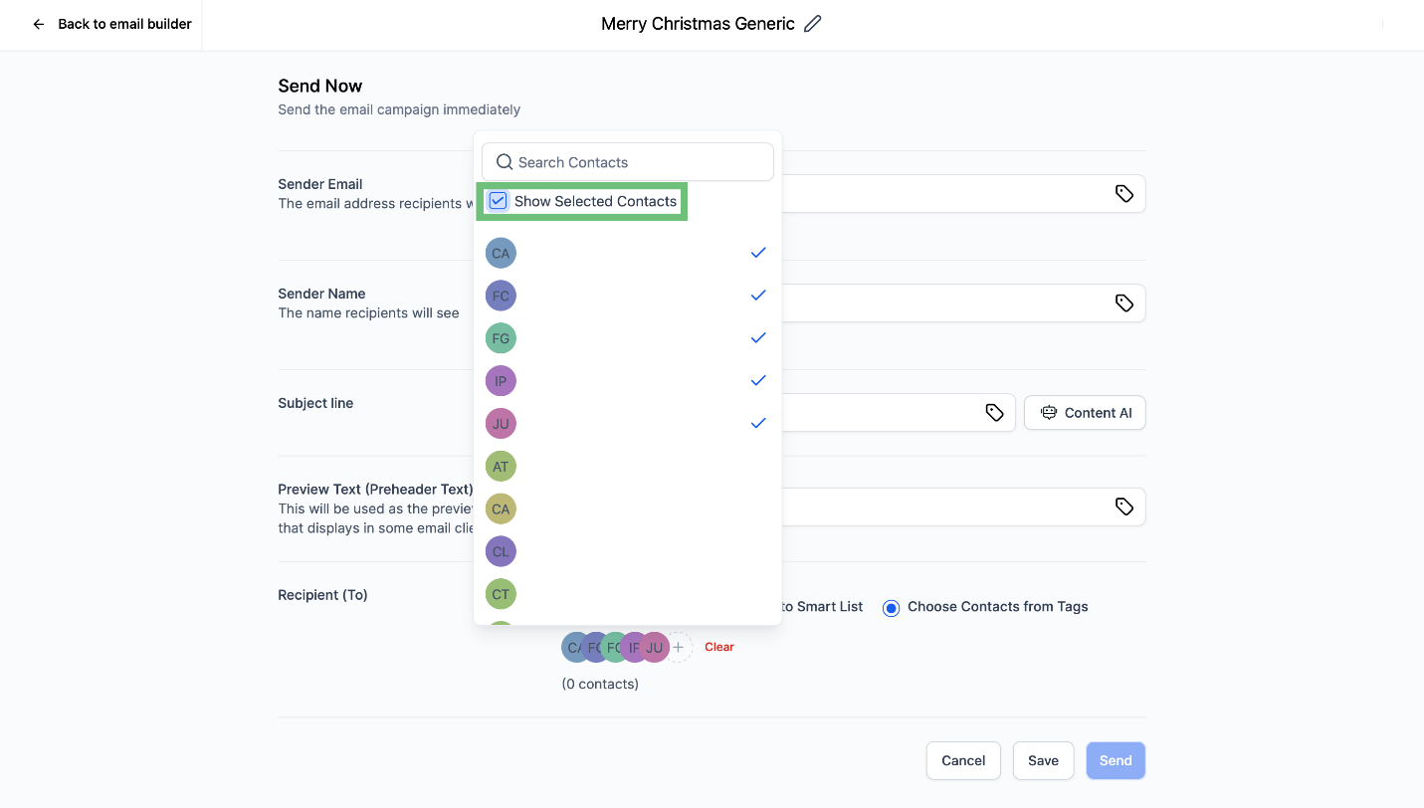
Task: Deselect the FC contact in the dropdown list
Action: [x=627, y=296]
